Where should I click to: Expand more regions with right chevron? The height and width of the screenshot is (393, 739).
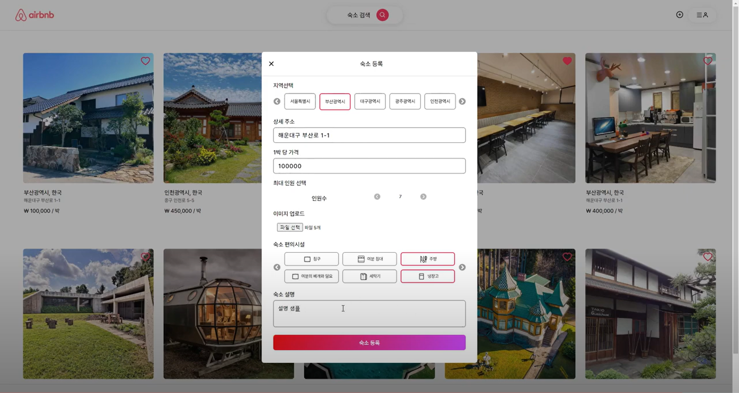pos(462,101)
